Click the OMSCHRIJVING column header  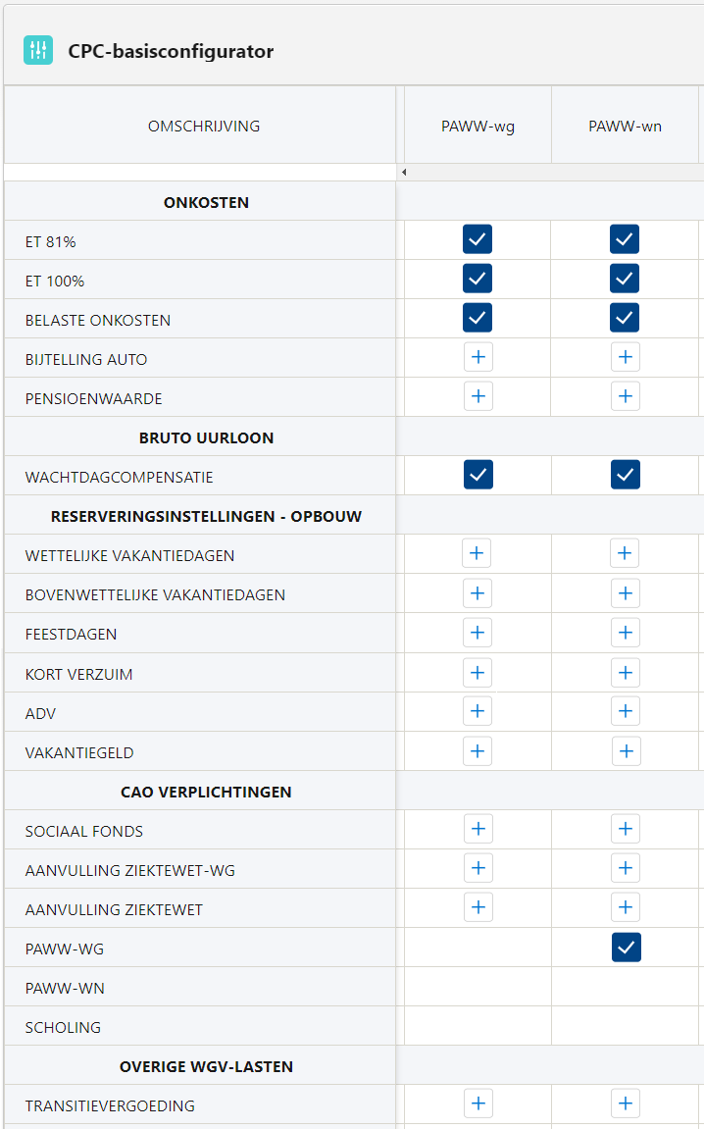(204, 126)
